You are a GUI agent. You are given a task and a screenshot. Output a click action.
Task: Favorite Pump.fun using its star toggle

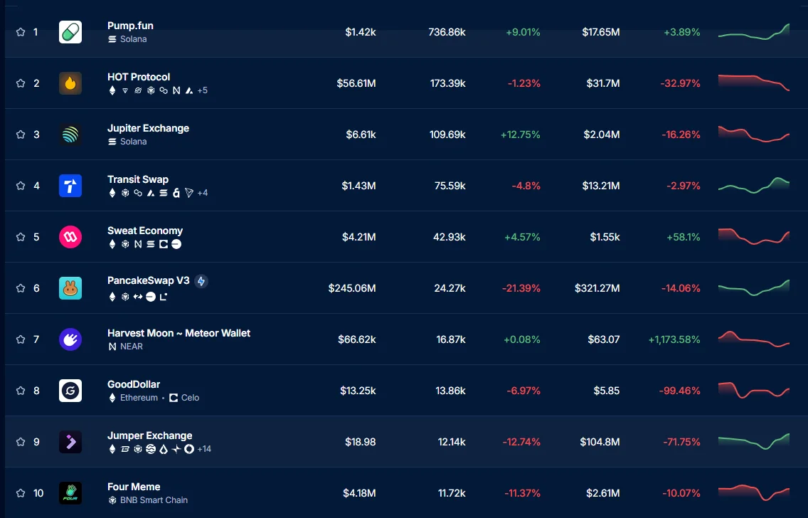(20, 31)
